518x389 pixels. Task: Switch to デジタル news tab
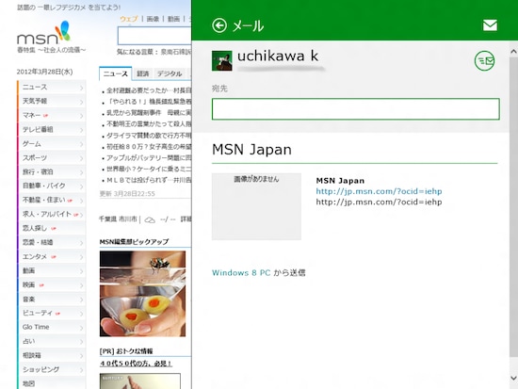coord(170,73)
